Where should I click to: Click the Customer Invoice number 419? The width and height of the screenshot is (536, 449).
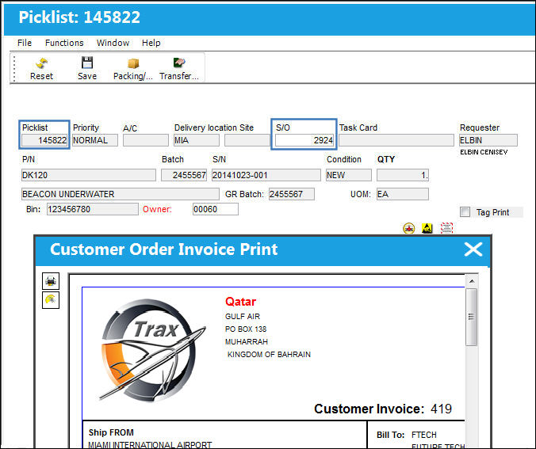pyautogui.click(x=442, y=409)
